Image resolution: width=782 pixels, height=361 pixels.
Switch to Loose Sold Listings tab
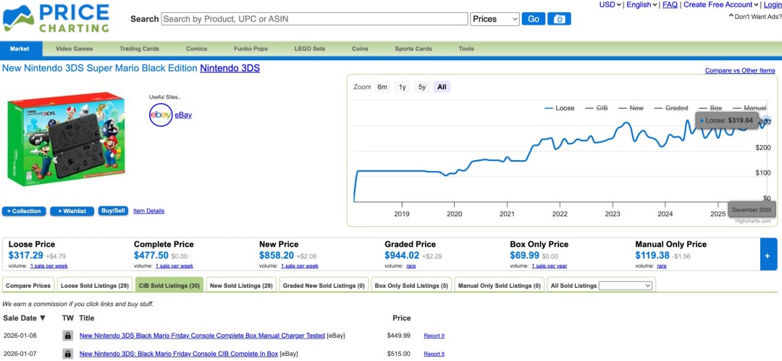94,286
